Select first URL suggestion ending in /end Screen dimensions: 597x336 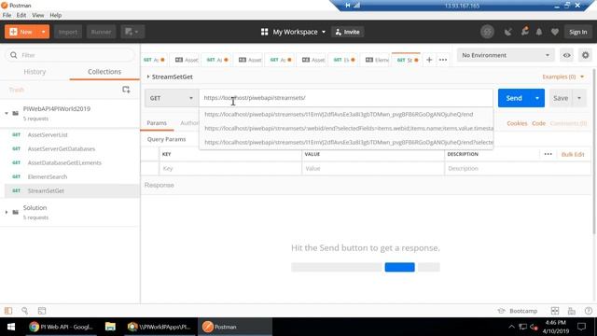(x=346, y=114)
